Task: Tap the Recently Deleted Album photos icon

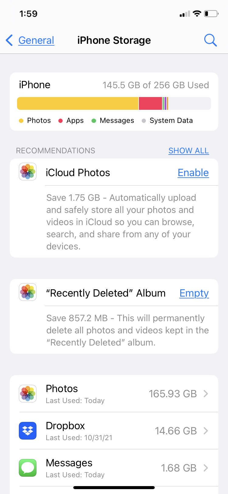Action: [28, 292]
